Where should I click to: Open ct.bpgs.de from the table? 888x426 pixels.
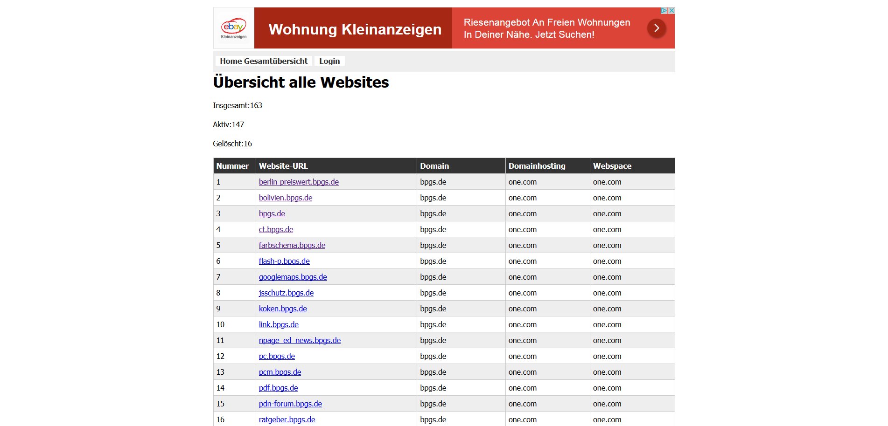pos(276,229)
